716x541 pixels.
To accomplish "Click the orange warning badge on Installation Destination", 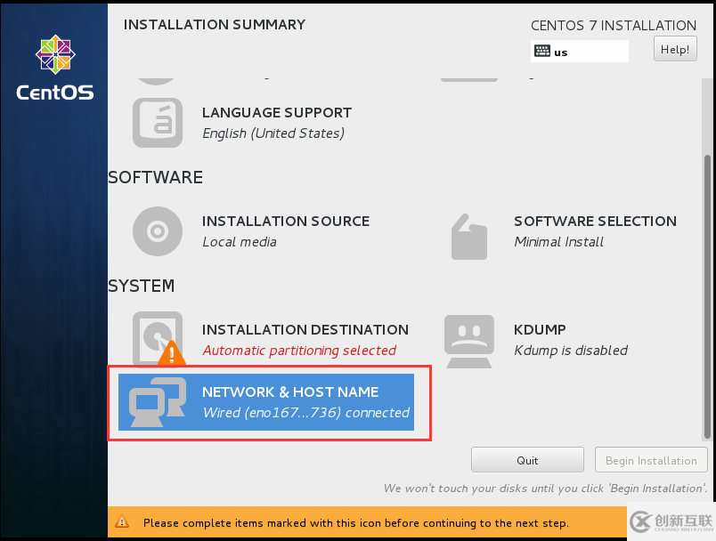I will pyautogui.click(x=172, y=353).
